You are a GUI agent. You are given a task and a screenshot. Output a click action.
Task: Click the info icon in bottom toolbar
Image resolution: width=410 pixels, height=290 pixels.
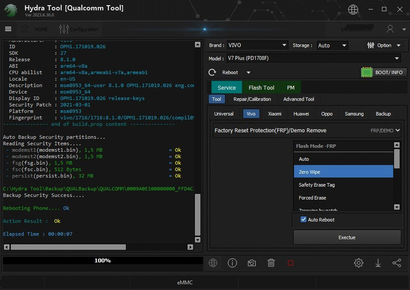[232, 262]
